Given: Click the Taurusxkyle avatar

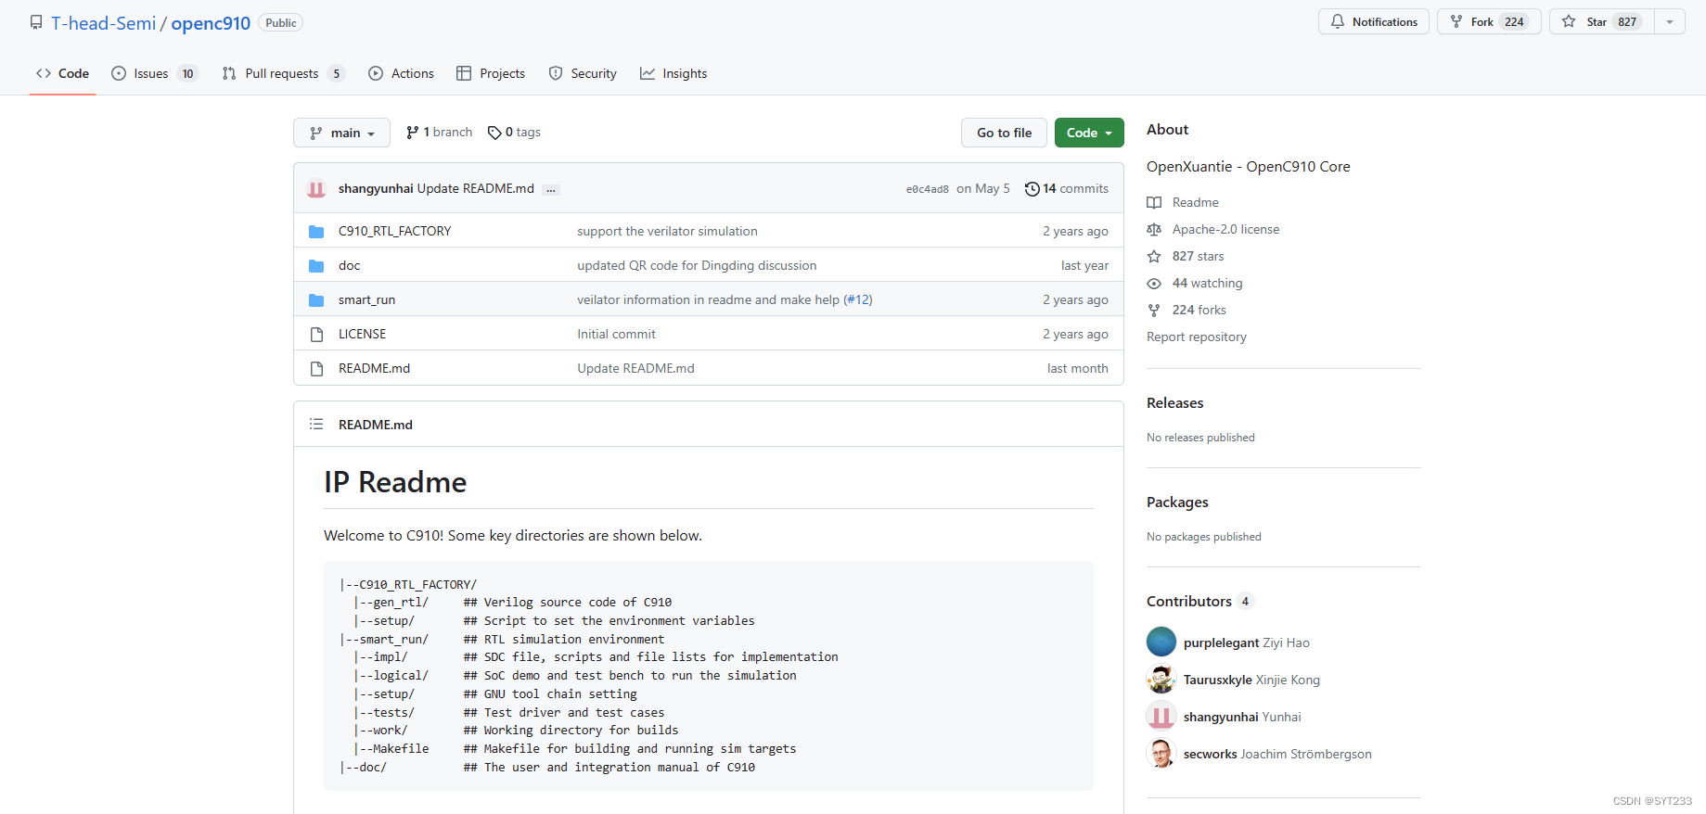Looking at the screenshot, I should (1161, 679).
